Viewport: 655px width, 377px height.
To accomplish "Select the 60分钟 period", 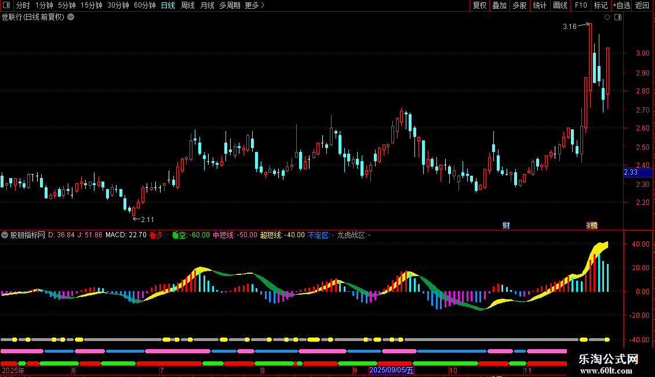I will coord(144,5).
